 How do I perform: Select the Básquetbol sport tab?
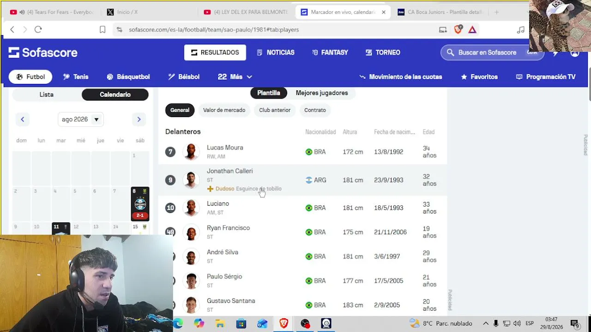click(x=128, y=77)
